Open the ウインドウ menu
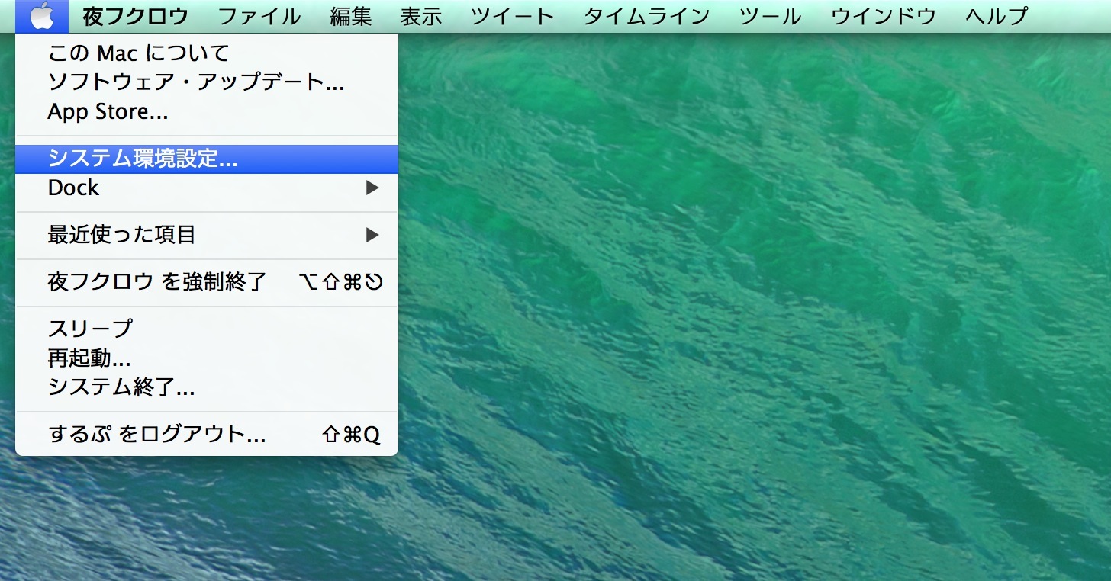Image resolution: width=1111 pixels, height=581 pixels. 883,16
